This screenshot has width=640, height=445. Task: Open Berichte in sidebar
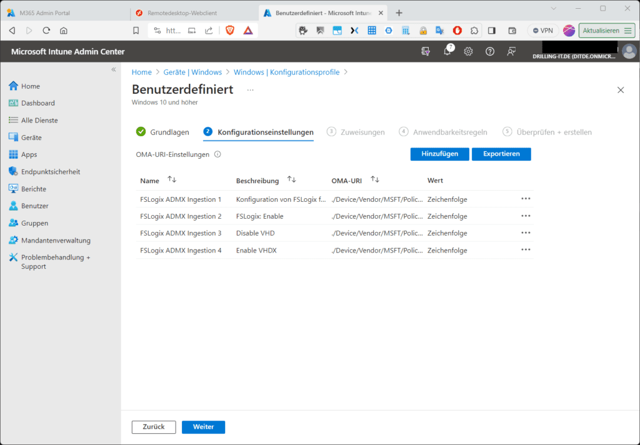click(x=27, y=189)
